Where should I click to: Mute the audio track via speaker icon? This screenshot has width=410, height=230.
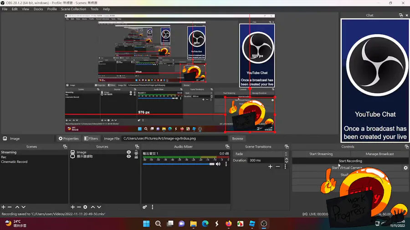(218, 164)
